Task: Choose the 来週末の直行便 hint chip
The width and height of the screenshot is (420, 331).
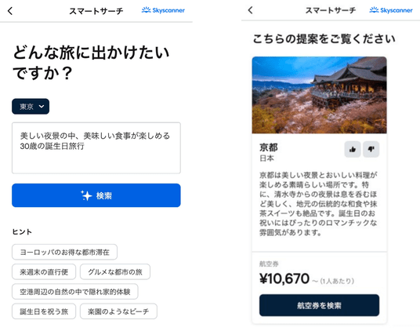Action: 44,271
